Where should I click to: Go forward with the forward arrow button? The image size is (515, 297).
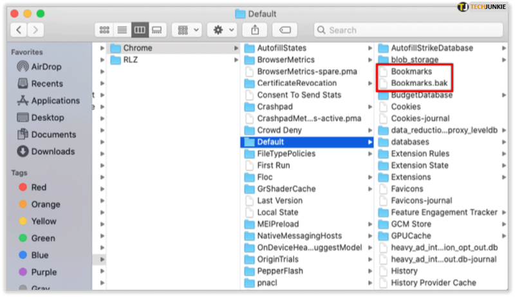tap(35, 30)
